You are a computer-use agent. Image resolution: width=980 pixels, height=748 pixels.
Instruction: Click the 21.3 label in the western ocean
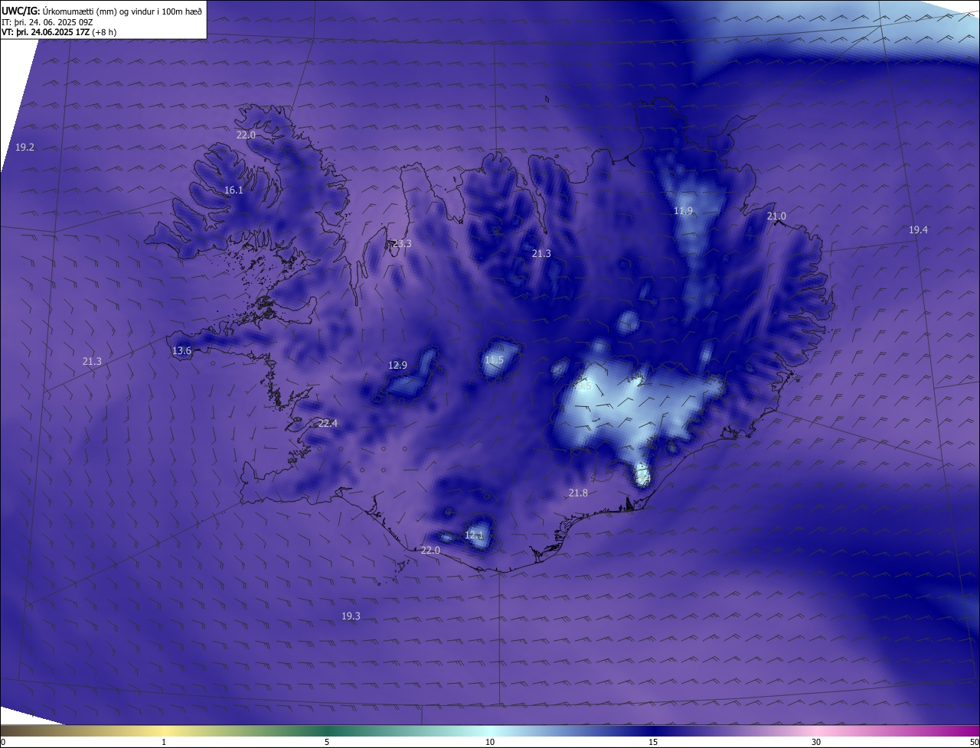coord(92,361)
